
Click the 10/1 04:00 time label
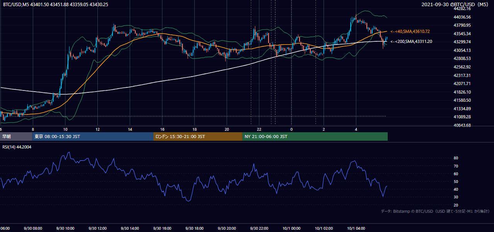(356, 229)
